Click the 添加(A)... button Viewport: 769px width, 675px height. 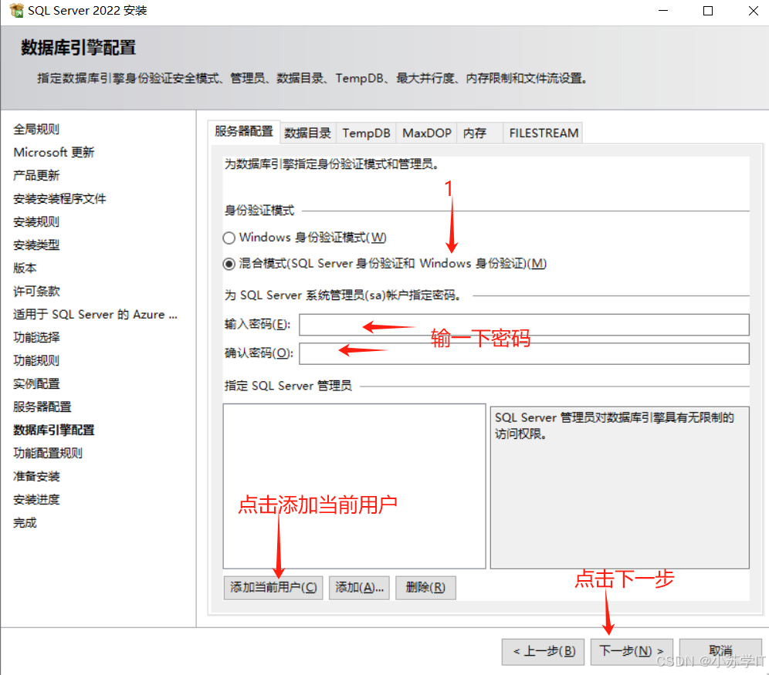point(359,587)
